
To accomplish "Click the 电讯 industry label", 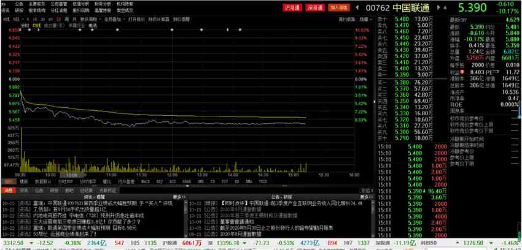I will point(93,25).
